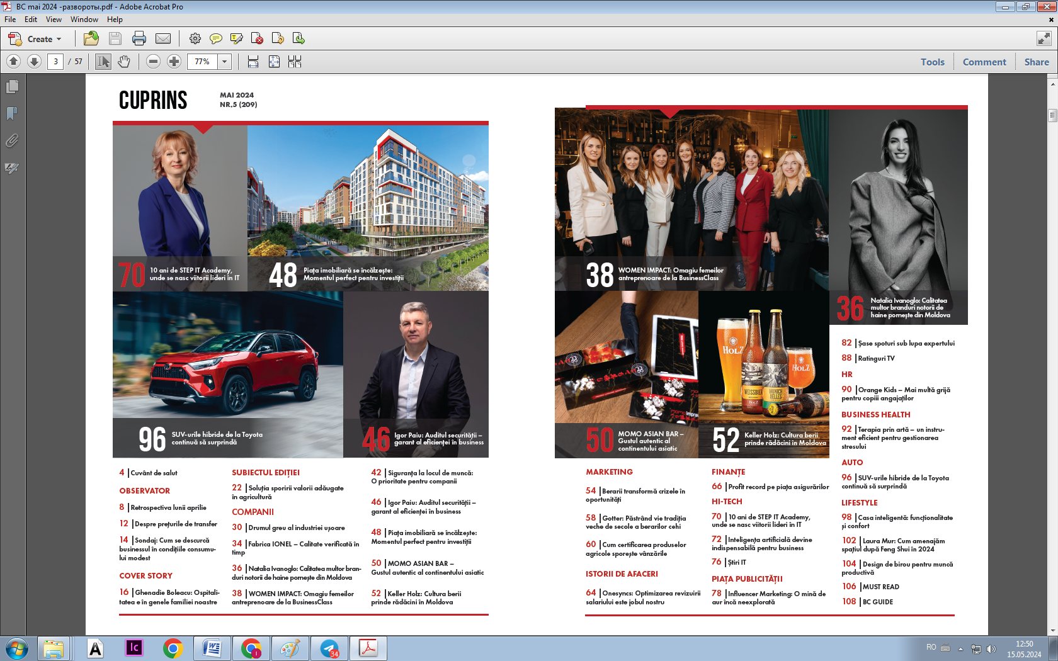Click the two-page view toolbar icon
The height and width of the screenshot is (661, 1058).
(x=295, y=62)
